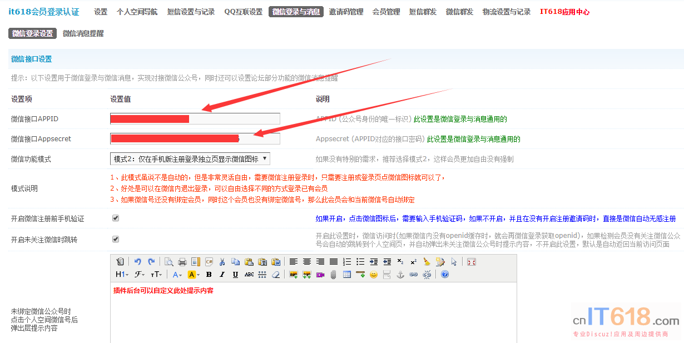
Task: Open text color picker dropdown
Action: pyautogui.click(x=177, y=275)
